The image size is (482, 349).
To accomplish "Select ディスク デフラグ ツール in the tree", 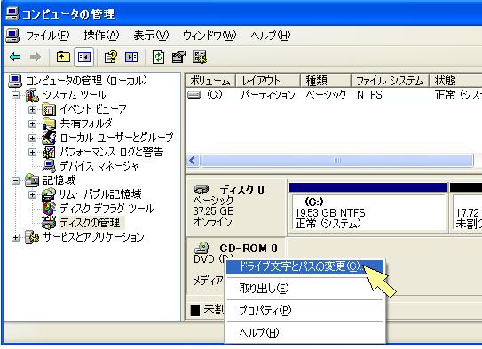I will point(107,209).
